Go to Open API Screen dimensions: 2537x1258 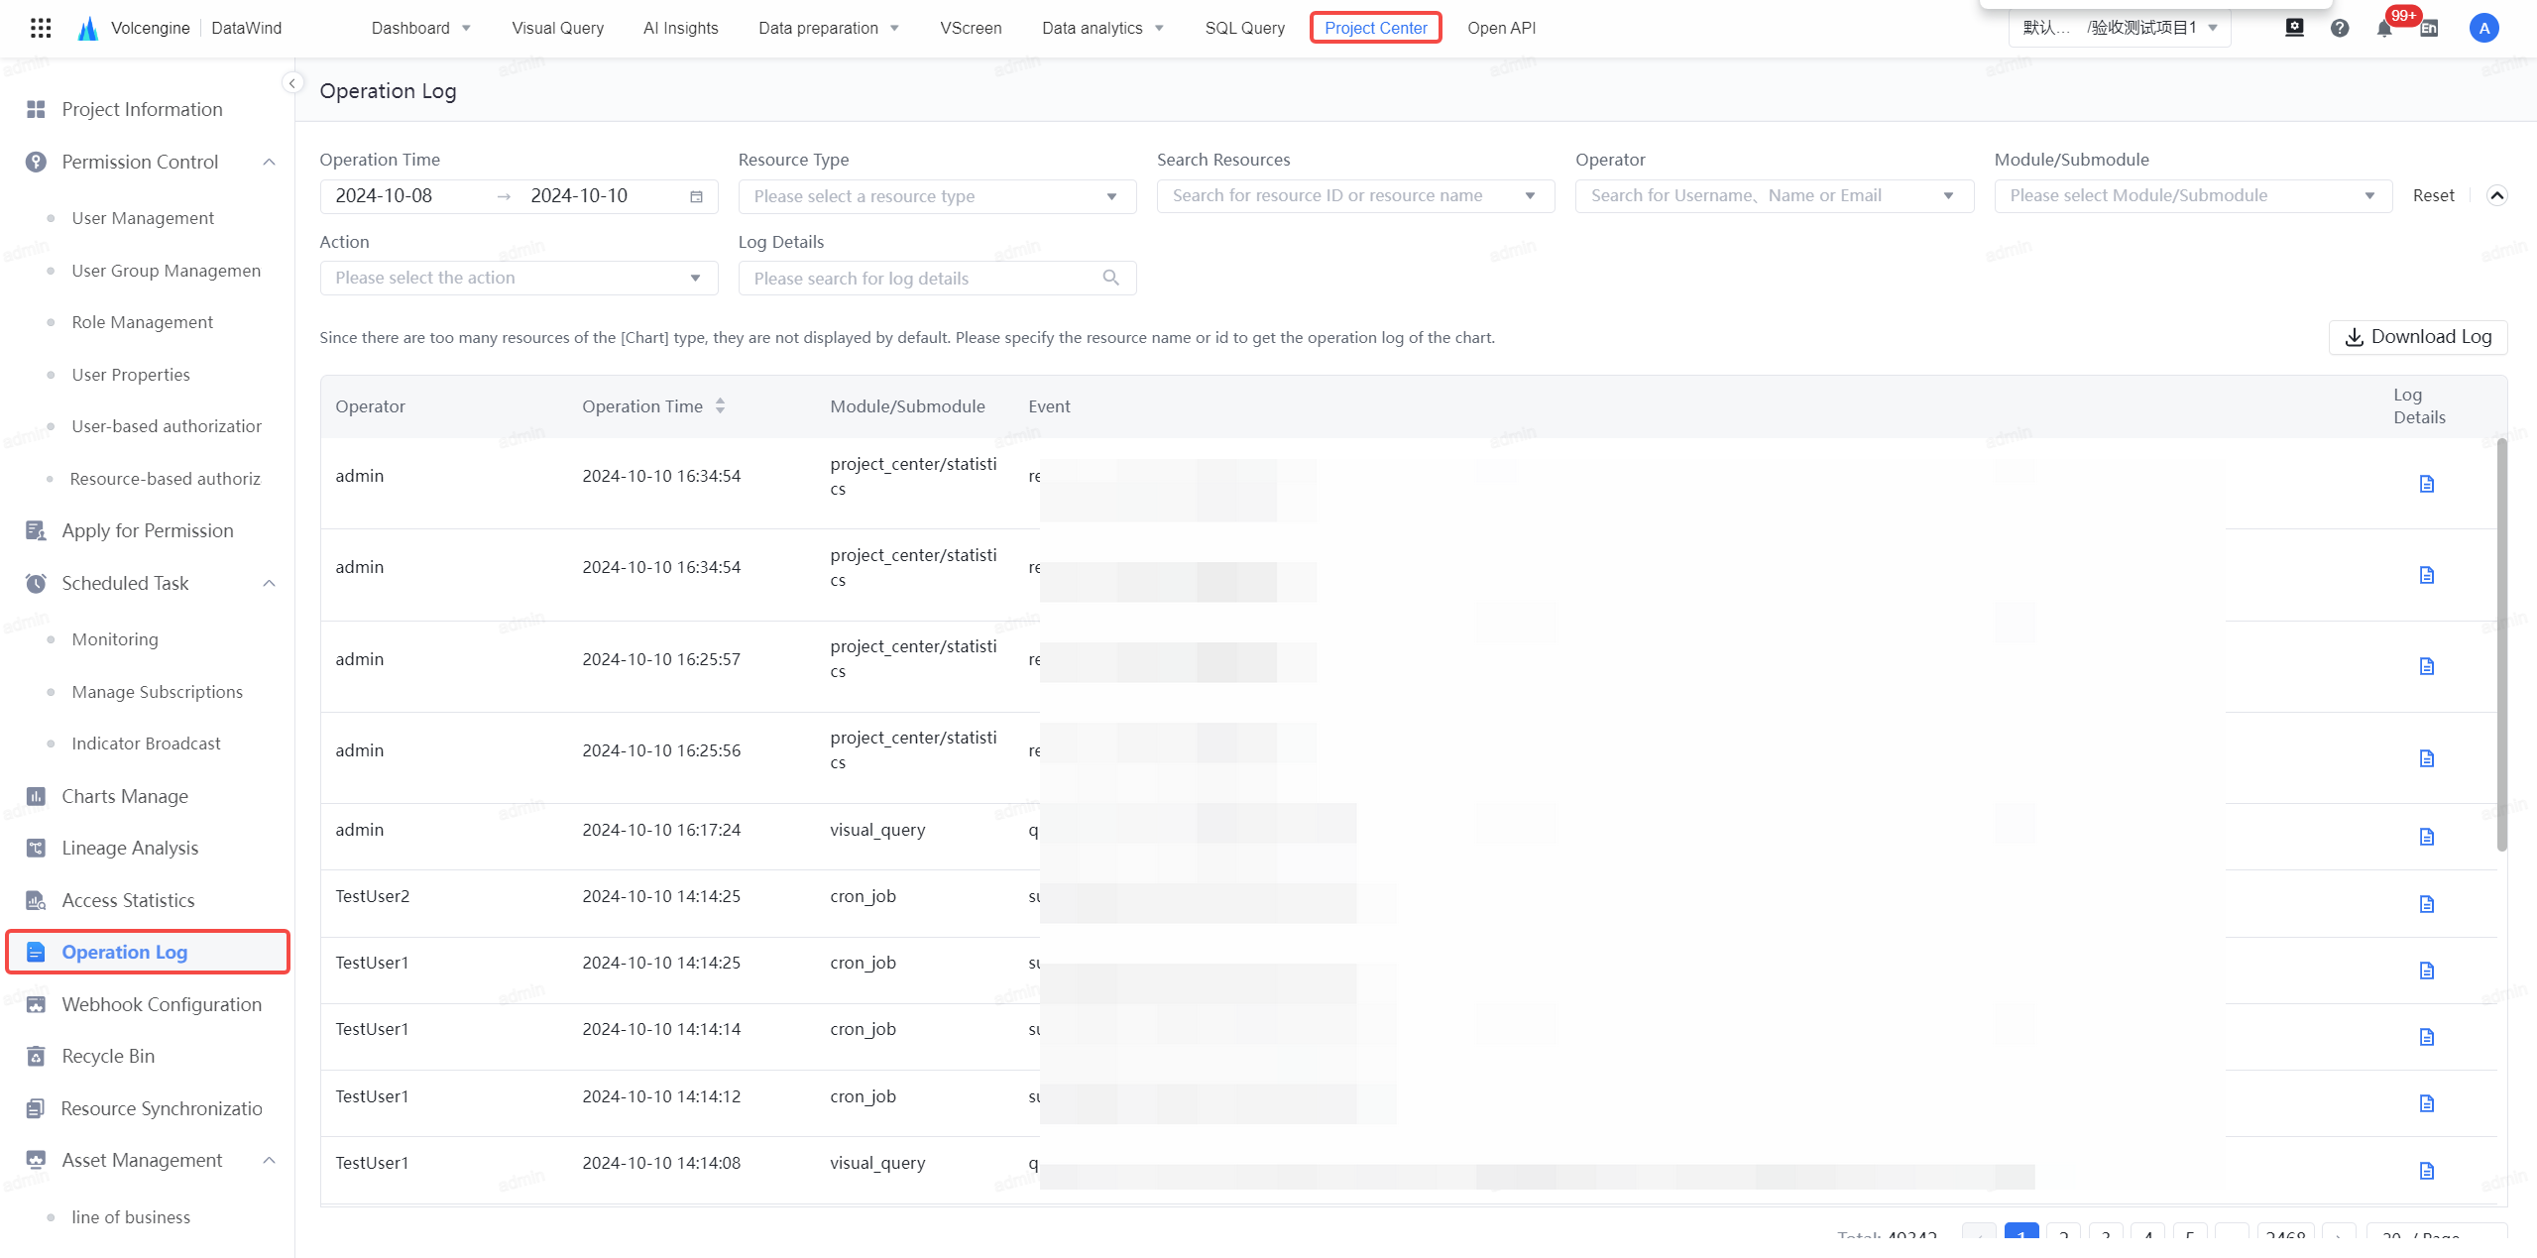click(x=1501, y=28)
